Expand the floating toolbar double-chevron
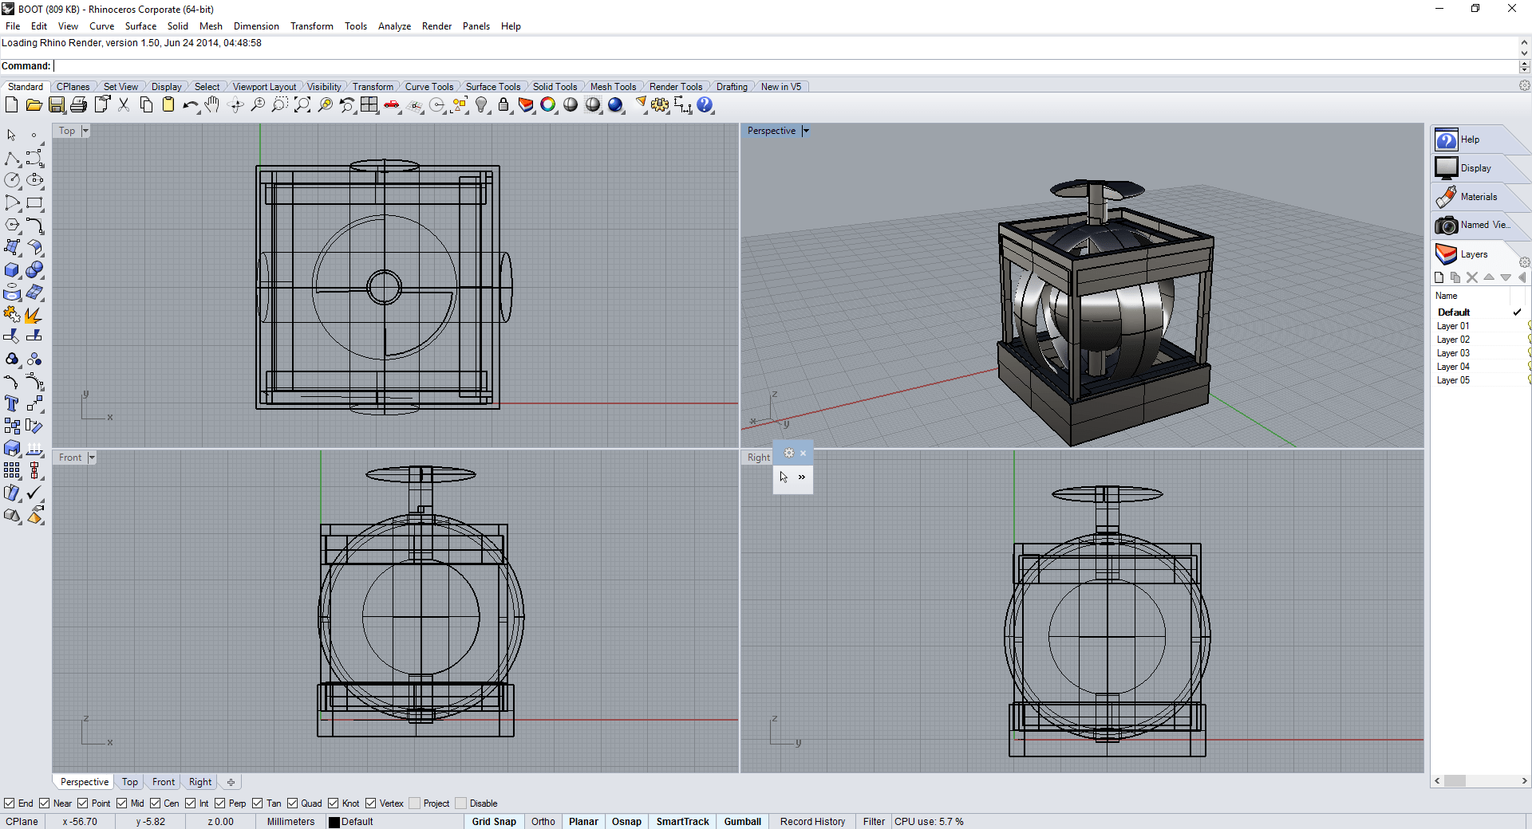 [802, 477]
